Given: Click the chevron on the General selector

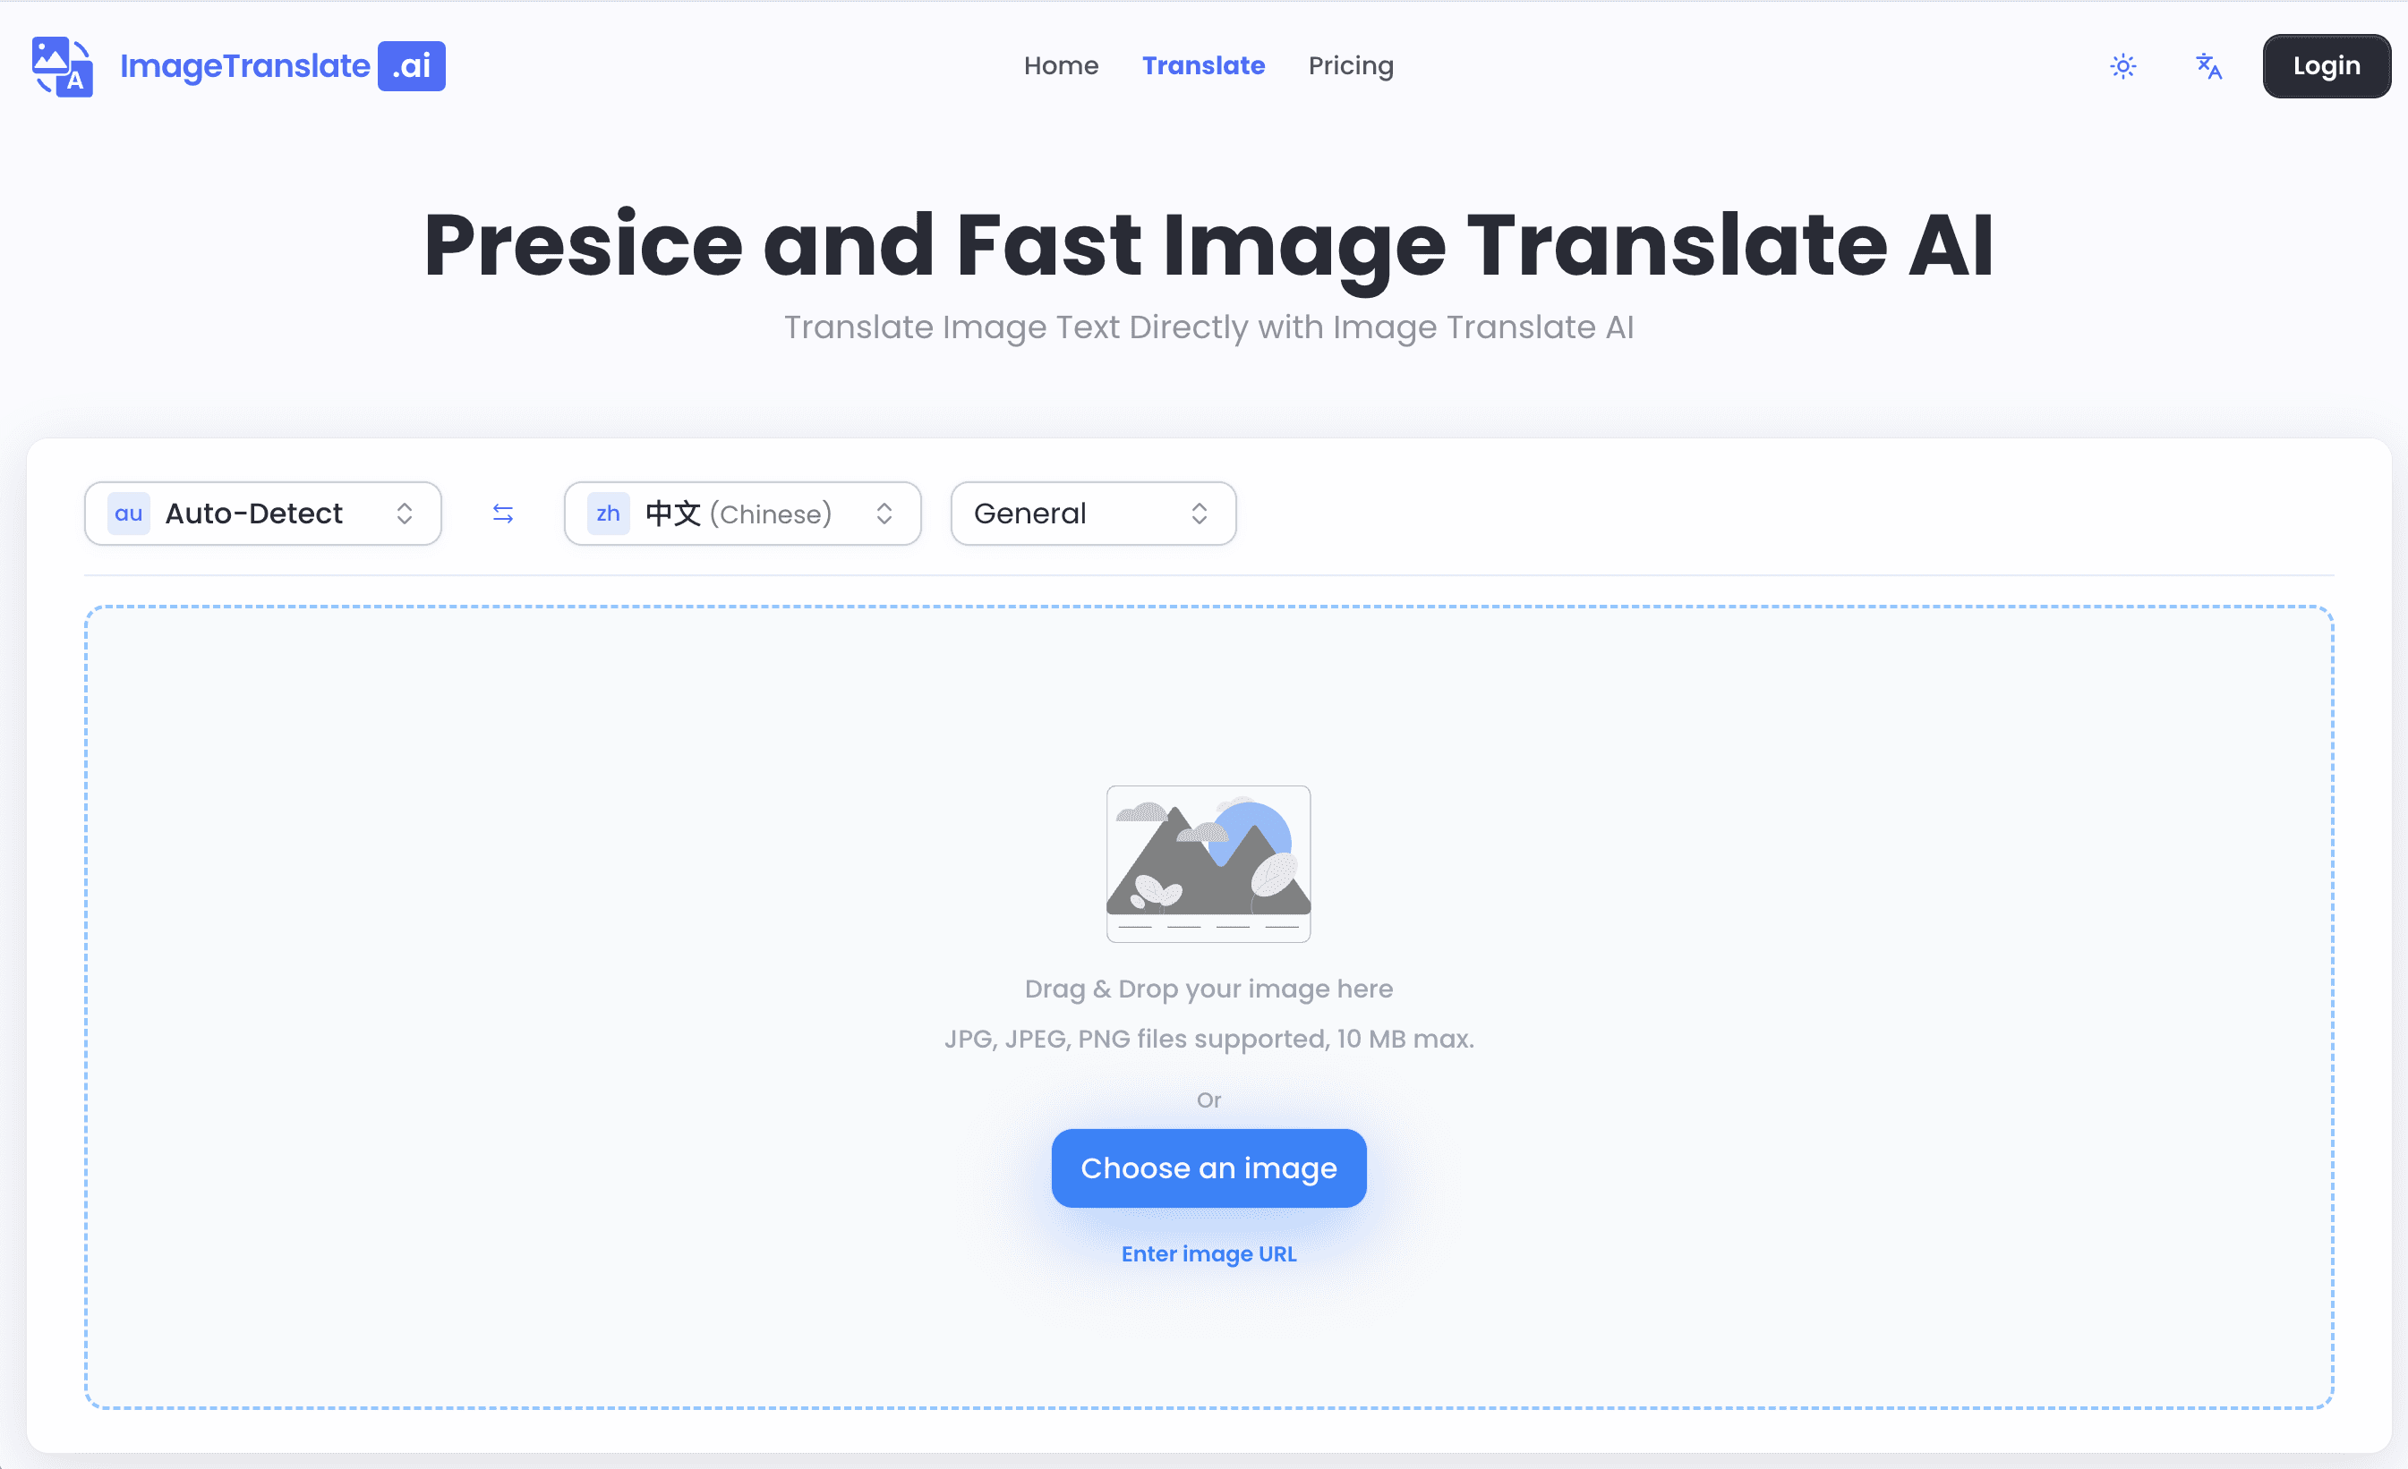Looking at the screenshot, I should pyautogui.click(x=1200, y=513).
